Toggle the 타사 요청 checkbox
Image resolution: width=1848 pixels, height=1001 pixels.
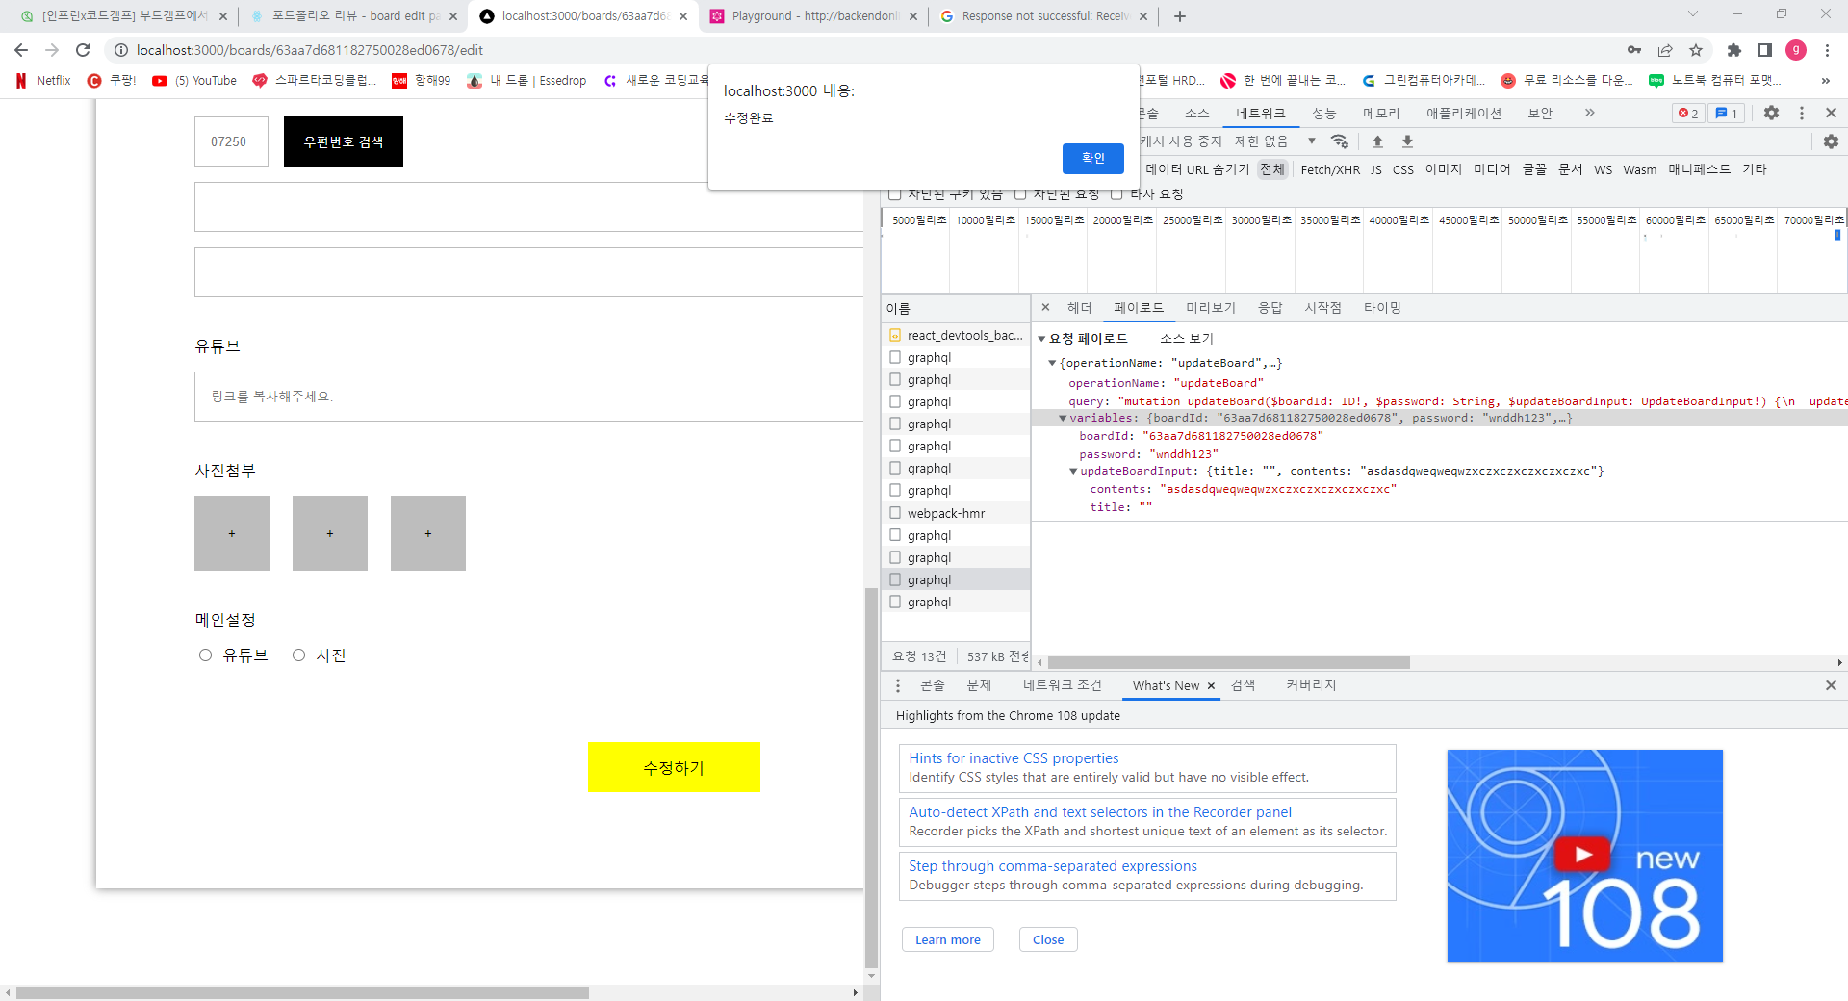[x=1116, y=194]
